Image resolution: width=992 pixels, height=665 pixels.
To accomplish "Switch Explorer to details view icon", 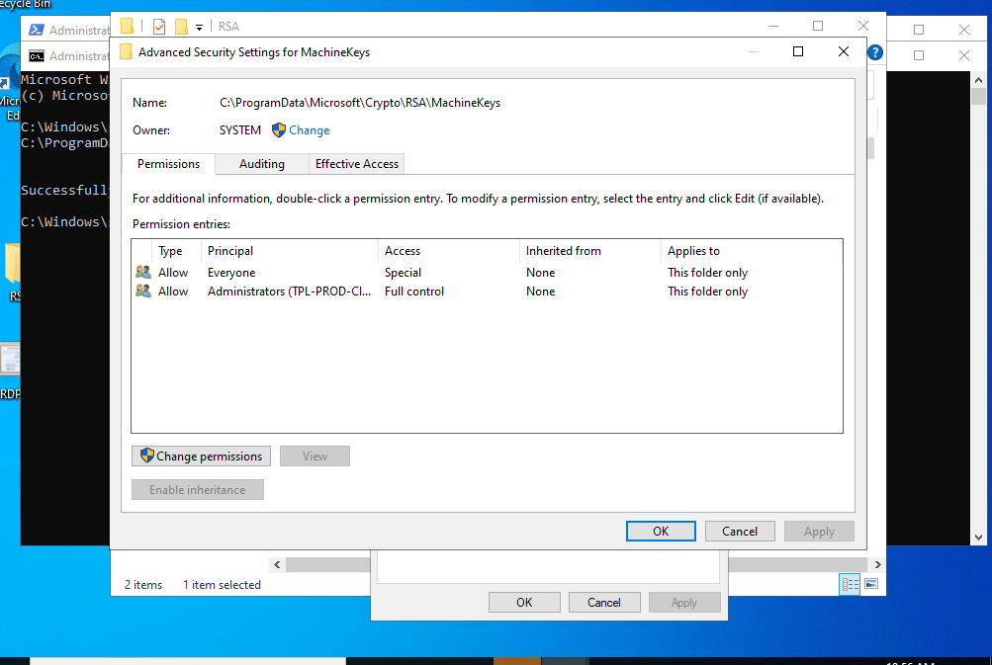I will click(850, 584).
